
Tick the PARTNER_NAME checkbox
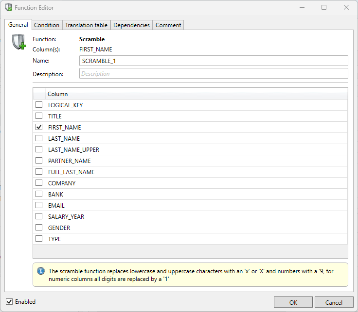pos(39,161)
